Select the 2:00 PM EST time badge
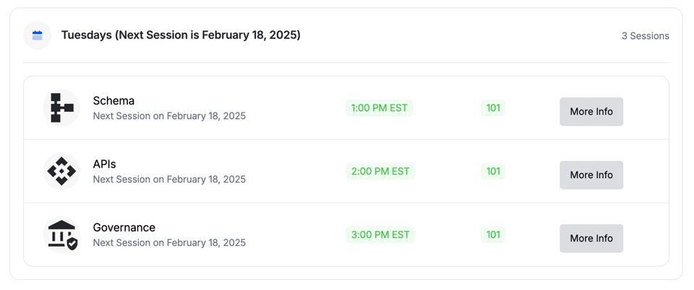 pyautogui.click(x=380, y=172)
